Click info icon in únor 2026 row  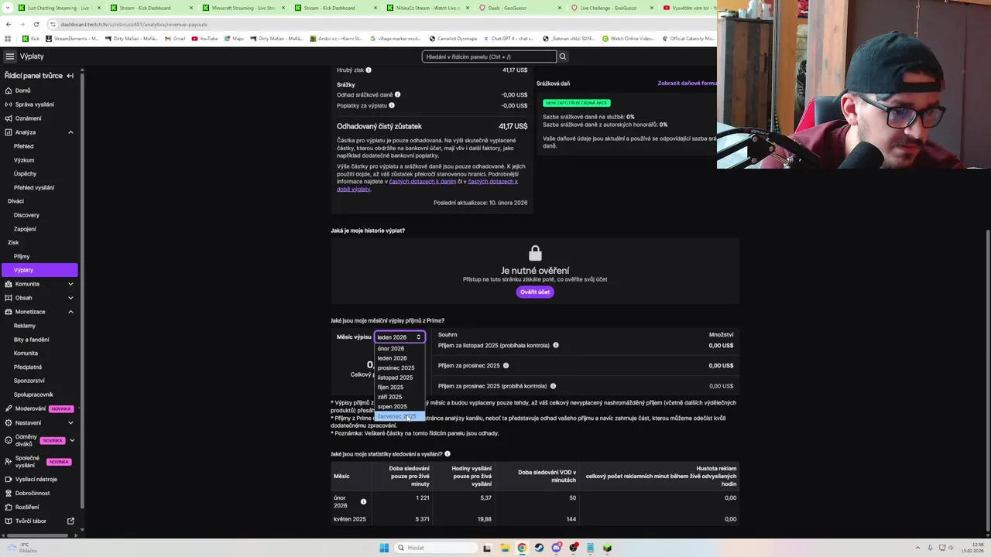pos(363,502)
